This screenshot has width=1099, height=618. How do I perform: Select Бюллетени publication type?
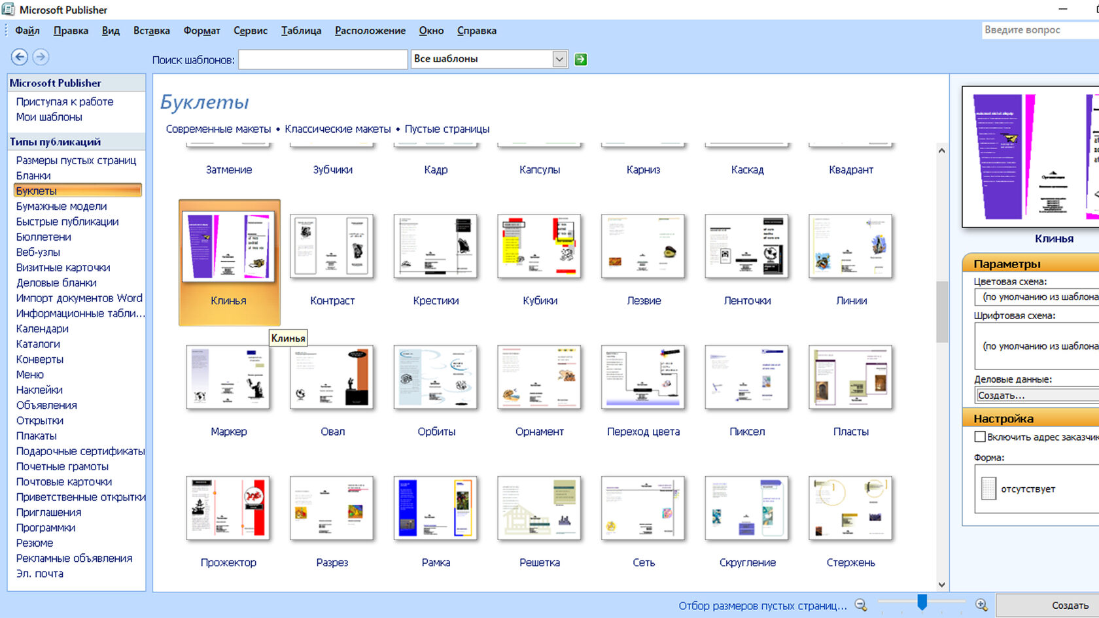point(44,237)
